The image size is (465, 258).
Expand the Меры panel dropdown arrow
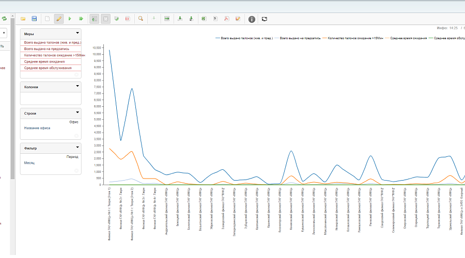[x=78, y=33]
